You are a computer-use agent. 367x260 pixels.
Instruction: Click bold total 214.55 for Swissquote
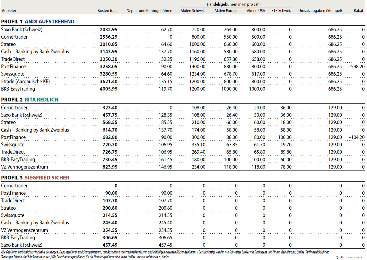pos(110,216)
